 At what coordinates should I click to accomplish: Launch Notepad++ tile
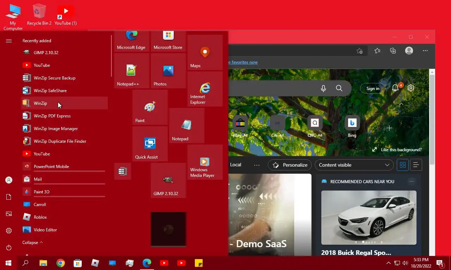coord(132,71)
